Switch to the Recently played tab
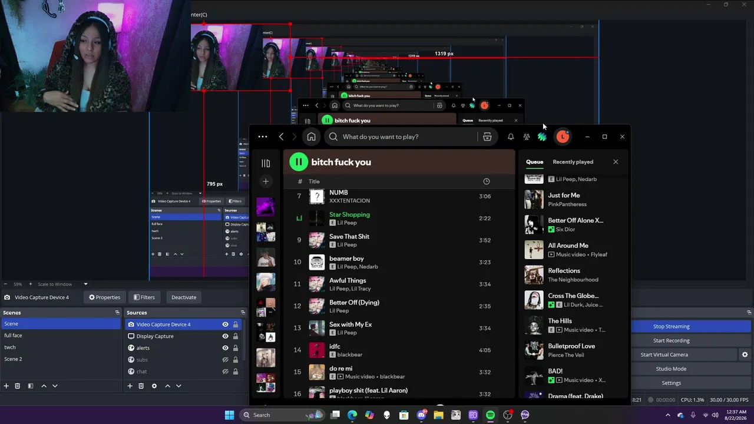Image resolution: width=754 pixels, height=424 pixels. click(x=573, y=162)
